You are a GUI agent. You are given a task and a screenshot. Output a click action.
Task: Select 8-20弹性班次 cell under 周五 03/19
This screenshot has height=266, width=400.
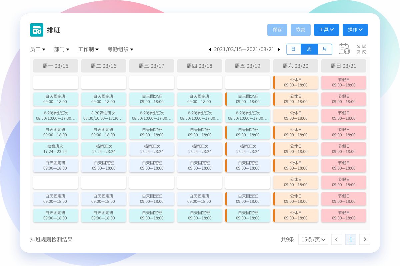coord(248,116)
